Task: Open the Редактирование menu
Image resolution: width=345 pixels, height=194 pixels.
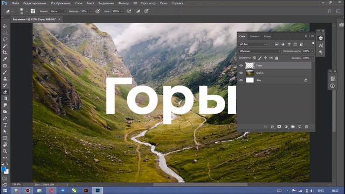Action: coord(34,3)
